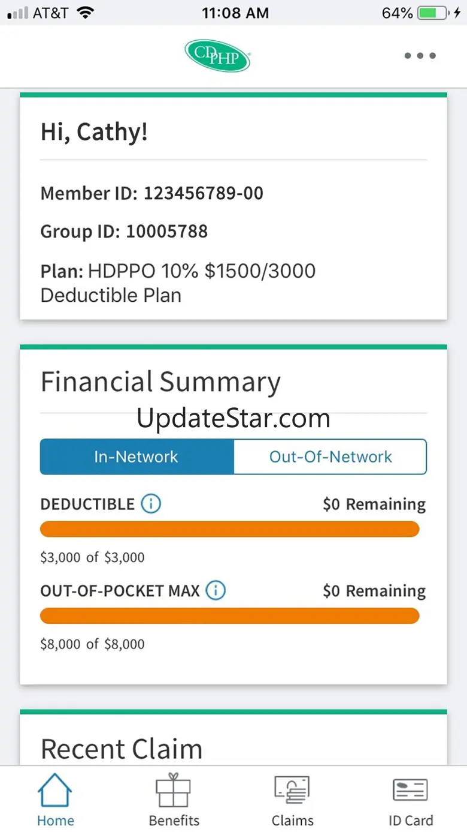Tap the Recent Claim card heading
Viewport: 467px width, 832px height.
coord(122,749)
